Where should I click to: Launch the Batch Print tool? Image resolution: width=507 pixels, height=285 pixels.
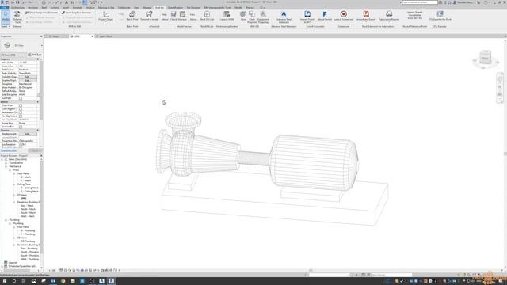132,16
